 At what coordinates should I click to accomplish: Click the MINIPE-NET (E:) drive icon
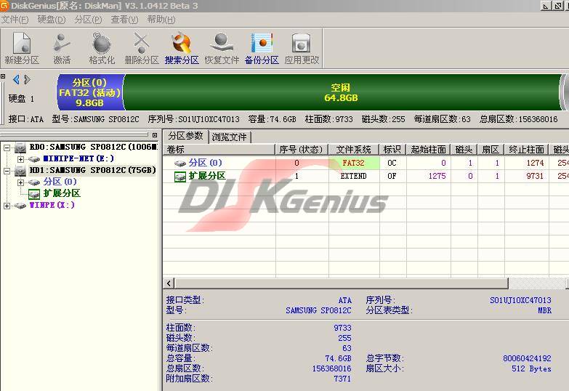34,159
